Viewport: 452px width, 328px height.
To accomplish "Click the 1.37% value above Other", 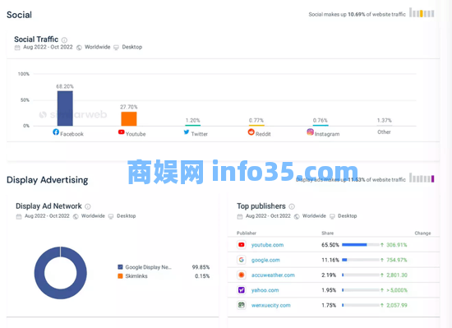I will (385, 120).
